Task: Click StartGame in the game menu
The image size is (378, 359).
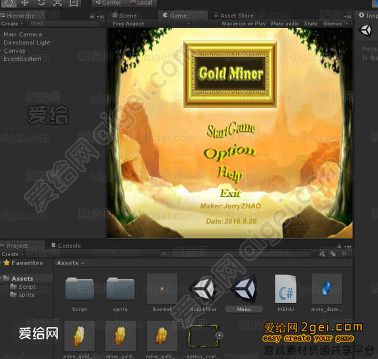Action: point(231,130)
